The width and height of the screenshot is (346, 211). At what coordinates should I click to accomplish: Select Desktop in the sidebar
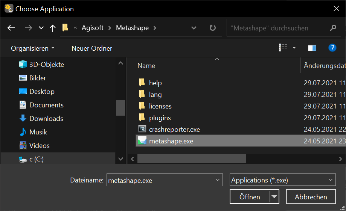pyautogui.click(x=42, y=92)
